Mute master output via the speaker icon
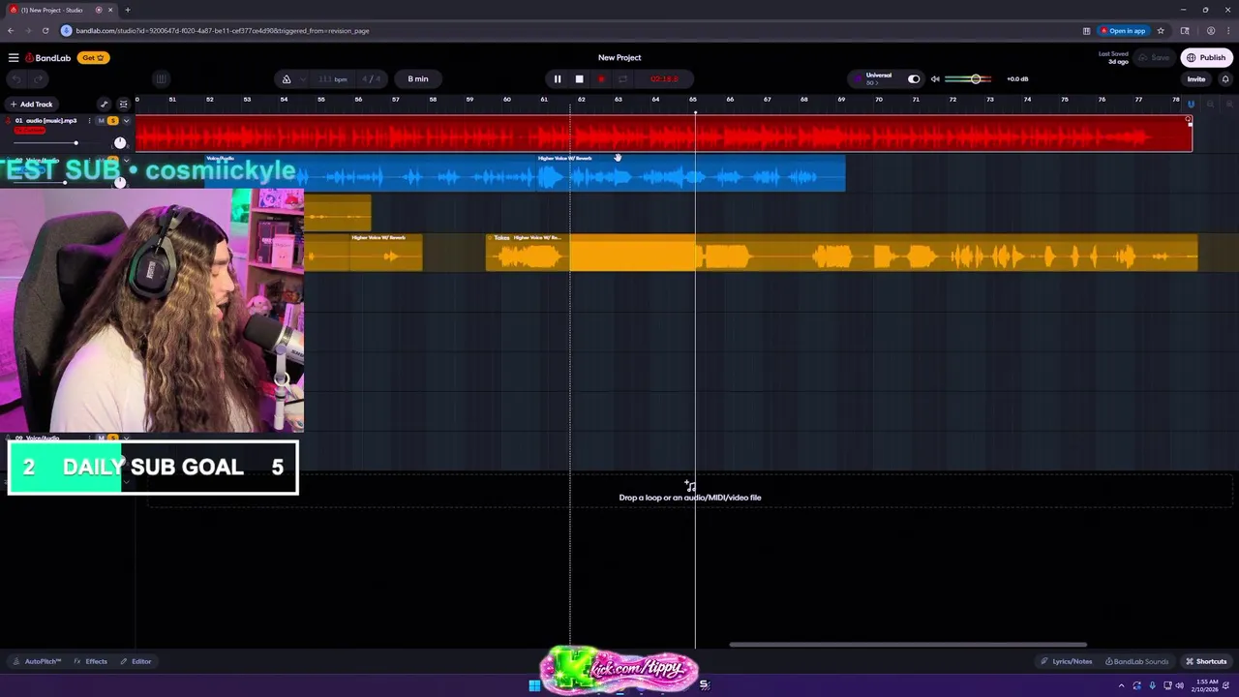 (935, 79)
